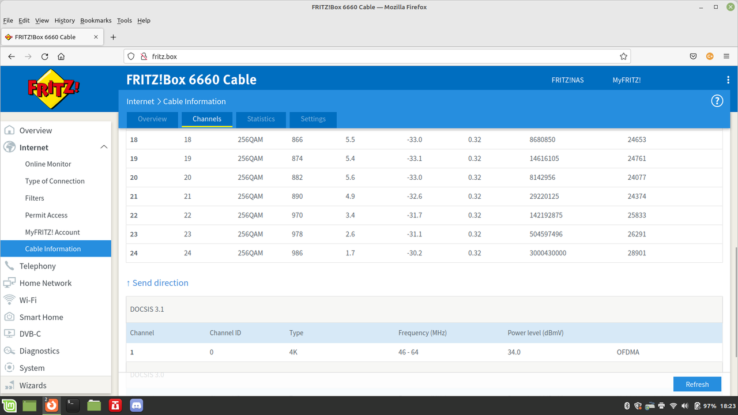This screenshot has width=738, height=415.
Task: Open the battery 97% indicator
Action: pyautogui.click(x=705, y=406)
